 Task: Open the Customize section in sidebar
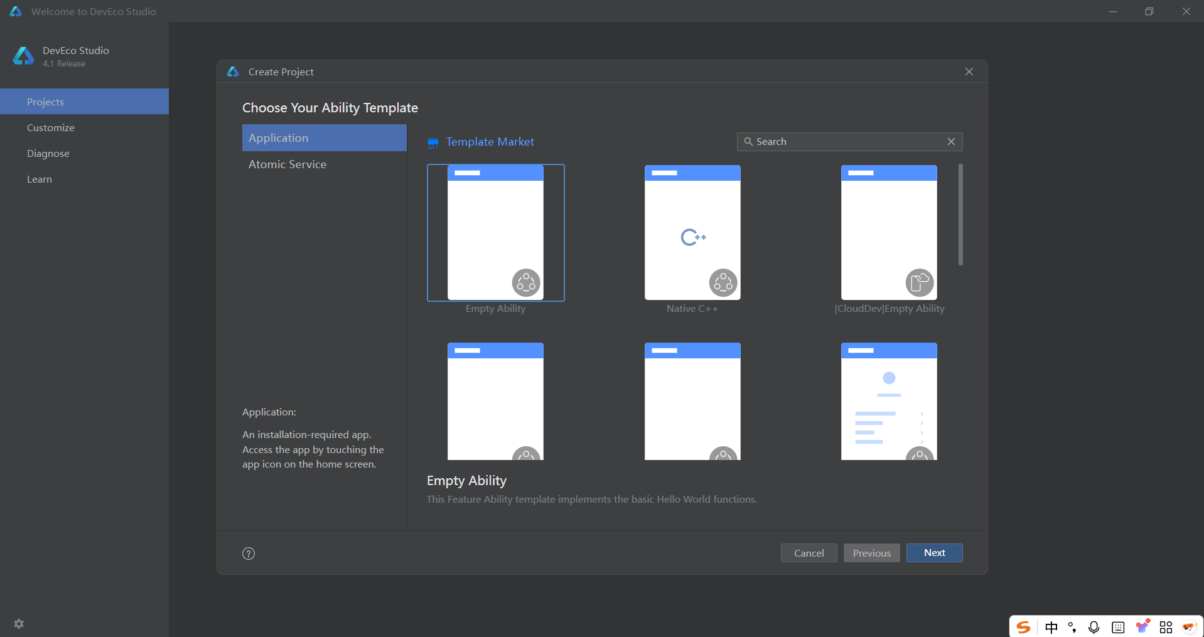point(51,128)
